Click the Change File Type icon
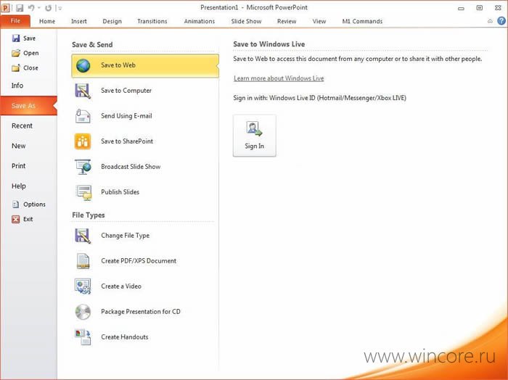Viewport: 508px width, 380px height. pos(83,236)
